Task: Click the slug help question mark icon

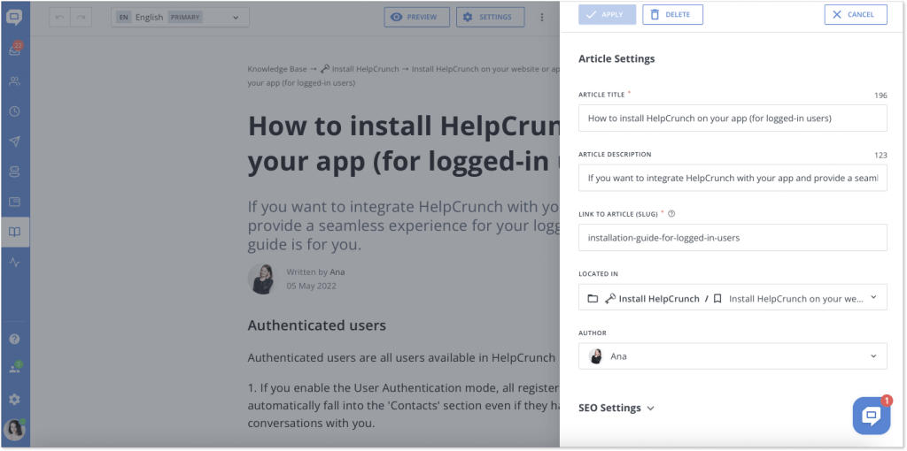Action: click(x=671, y=214)
